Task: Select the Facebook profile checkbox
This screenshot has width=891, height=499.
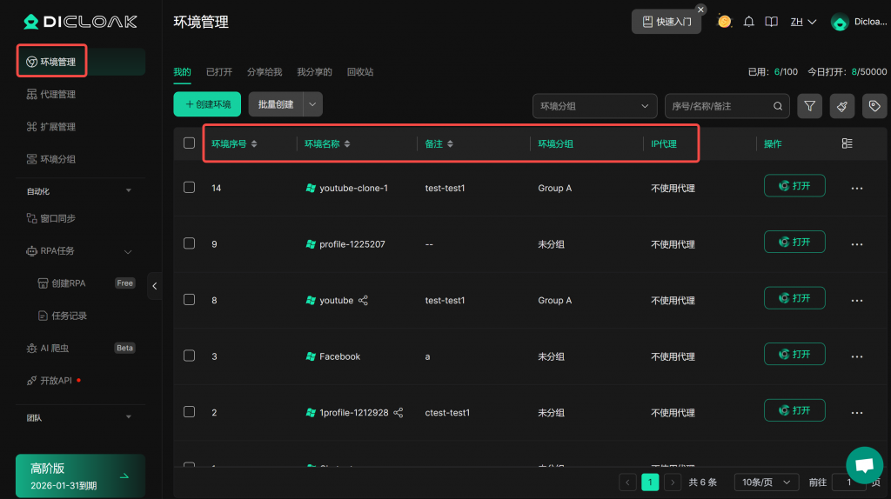Action: 189,356
